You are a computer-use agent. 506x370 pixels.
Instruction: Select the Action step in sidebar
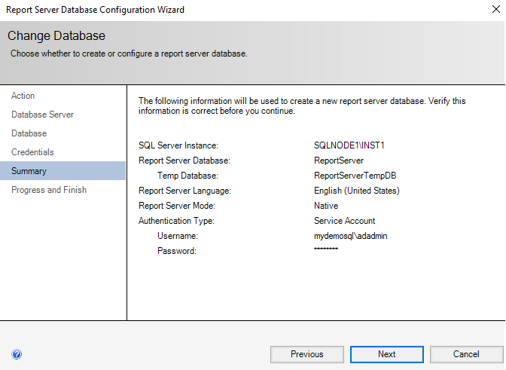tap(23, 96)
